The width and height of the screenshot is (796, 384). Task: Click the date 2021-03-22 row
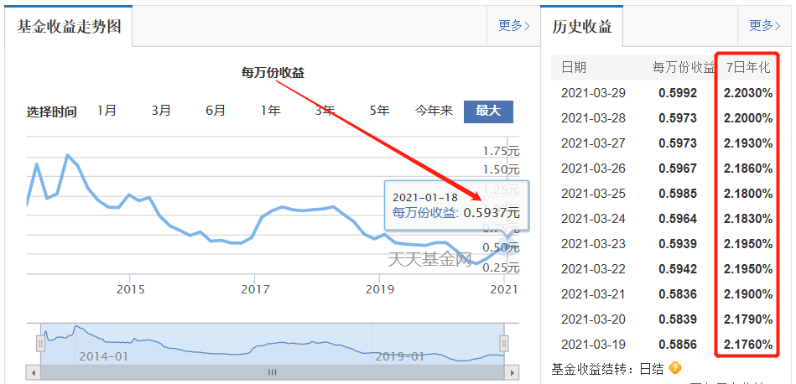pyautogui.click(x=594, y=269)
